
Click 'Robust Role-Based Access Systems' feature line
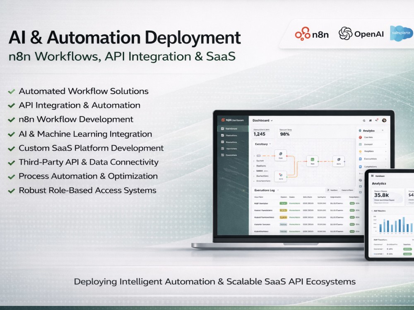click(x=87, y=190)
